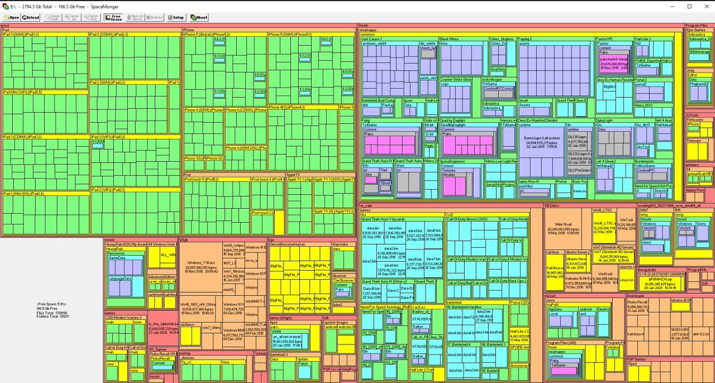Click the Delete toolbar button

coord(155,17)
